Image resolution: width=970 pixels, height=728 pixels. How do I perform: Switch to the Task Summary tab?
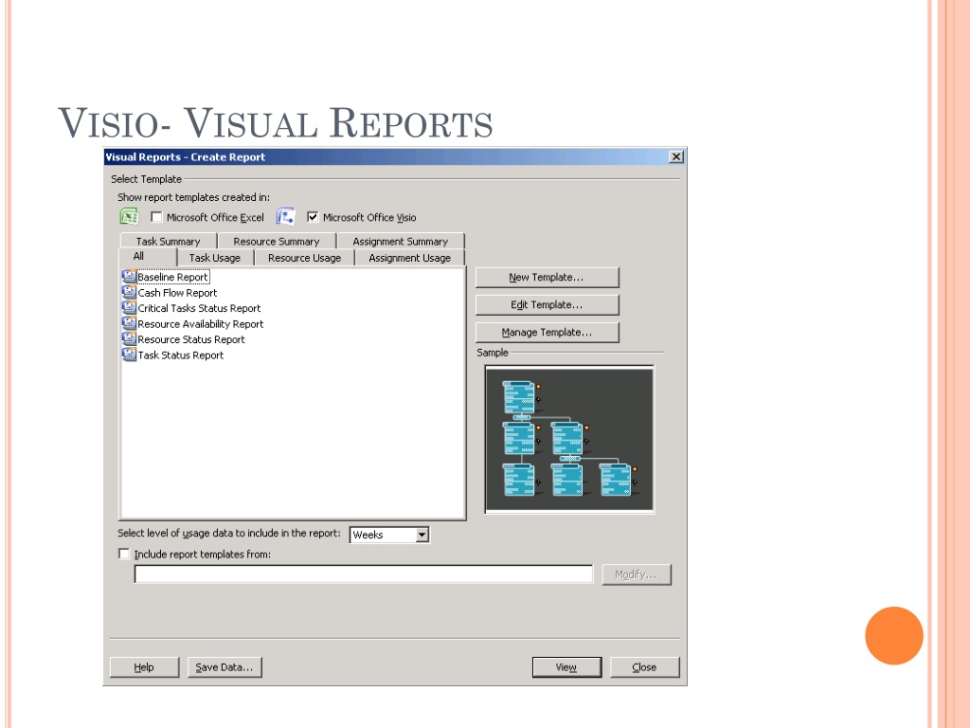pos(168,242)
